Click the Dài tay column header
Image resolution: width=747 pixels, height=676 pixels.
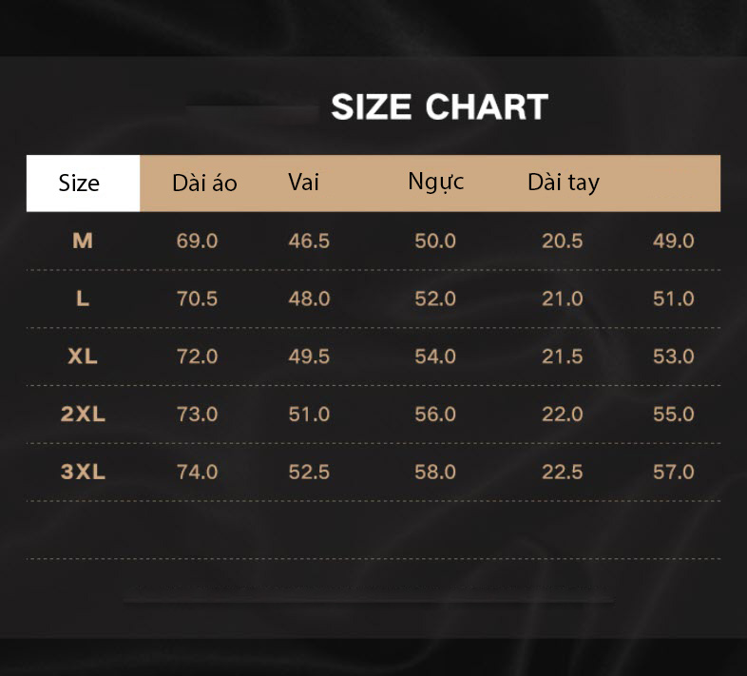click(564, 183)
